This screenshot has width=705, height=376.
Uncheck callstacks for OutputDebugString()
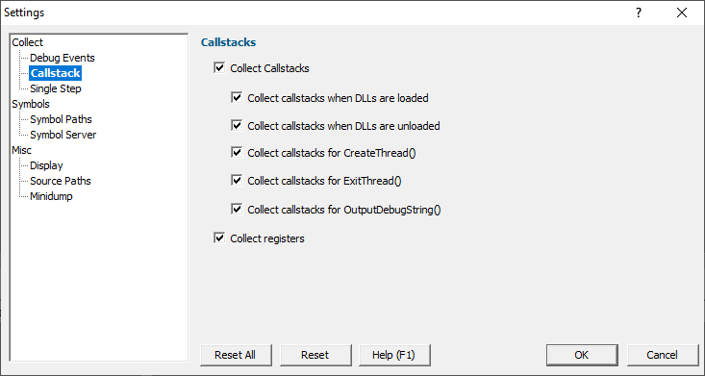(x=237, y=210)
